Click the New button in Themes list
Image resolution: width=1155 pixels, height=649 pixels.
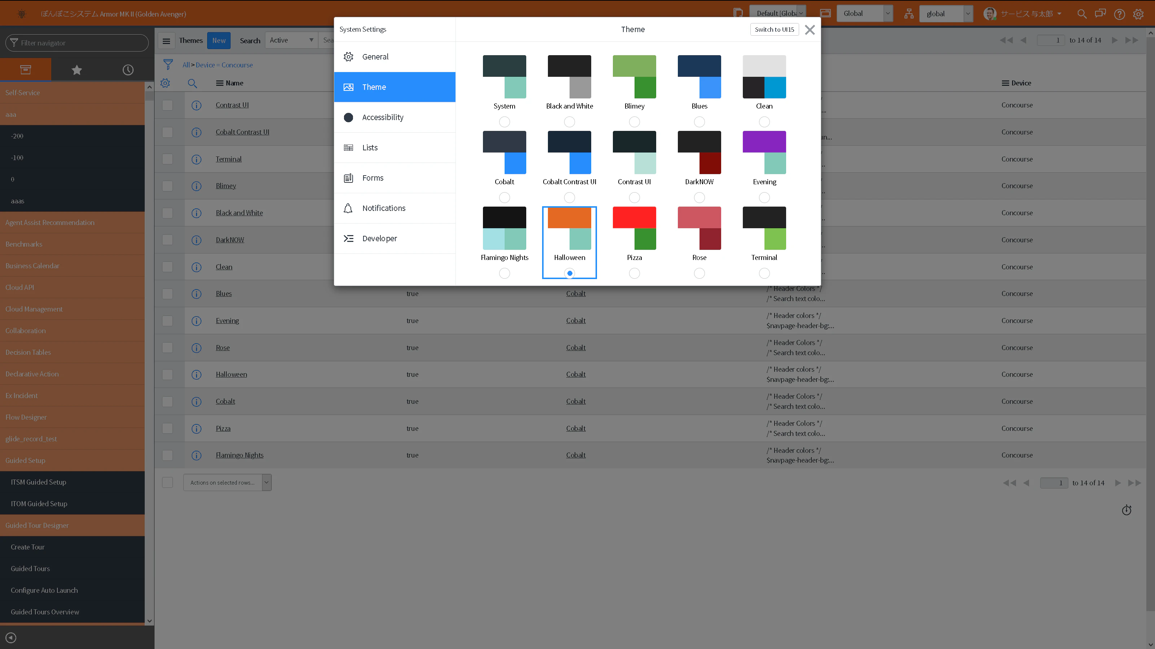219,40
